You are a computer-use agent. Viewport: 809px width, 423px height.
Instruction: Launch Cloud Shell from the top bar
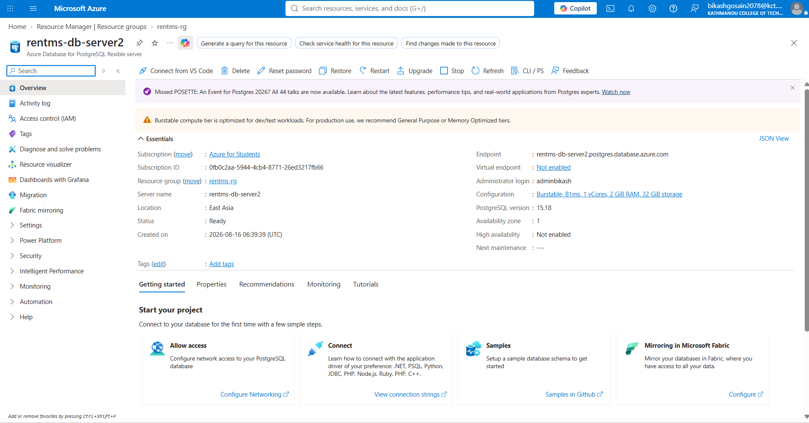[610, 9]
